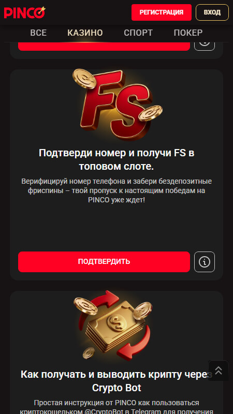
Task: Click the red FS free spins image
Action: 118,105
